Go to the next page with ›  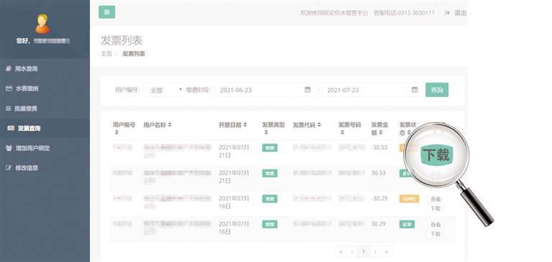point(375,251)
